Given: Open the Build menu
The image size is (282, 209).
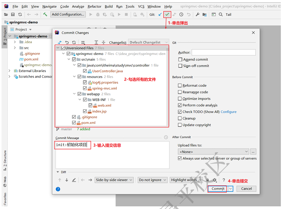Looking at the screenshot, I should pos(109,6).
